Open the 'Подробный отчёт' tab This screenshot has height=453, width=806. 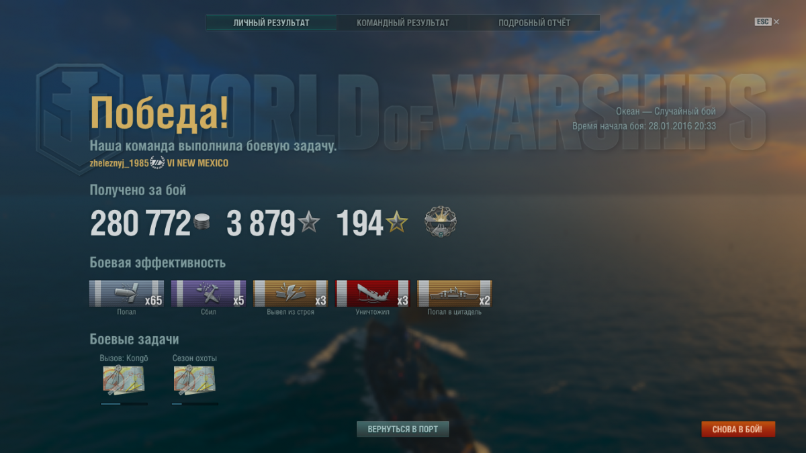(534, 23)
